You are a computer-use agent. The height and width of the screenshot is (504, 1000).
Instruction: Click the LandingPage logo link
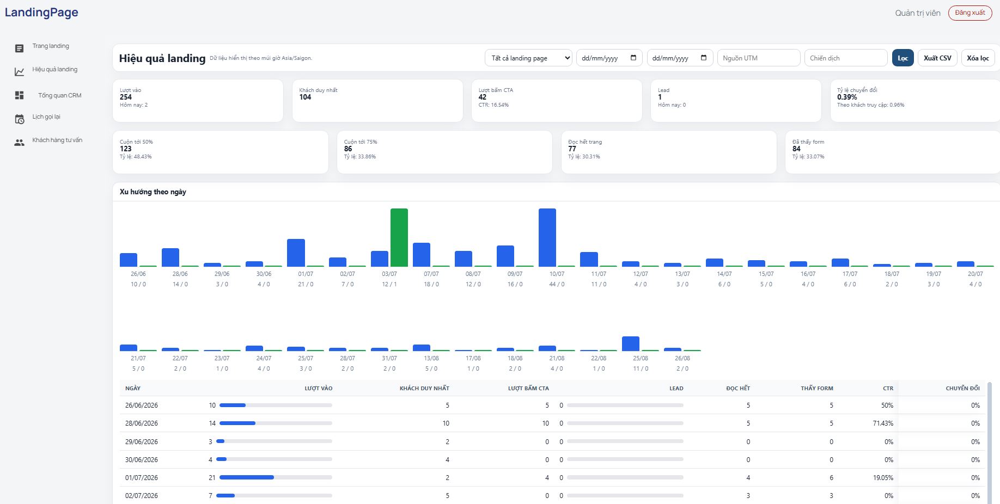[41, 13]
